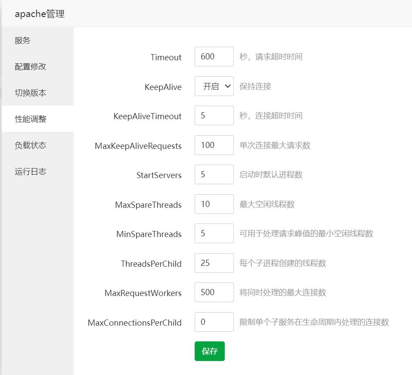
Task: Click the hint text 保持连接
Action: coord(255,86)
